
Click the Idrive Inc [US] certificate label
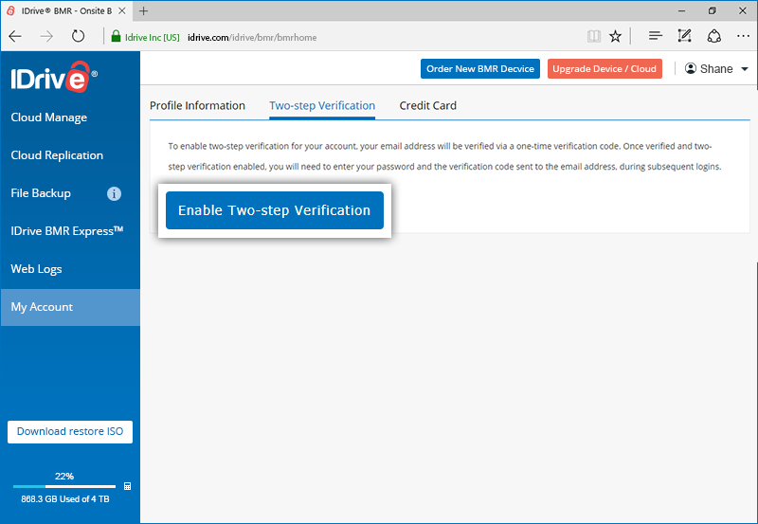click(153, 37)
